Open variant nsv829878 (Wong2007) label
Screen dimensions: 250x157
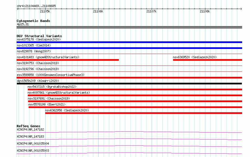tap(34, 51)
